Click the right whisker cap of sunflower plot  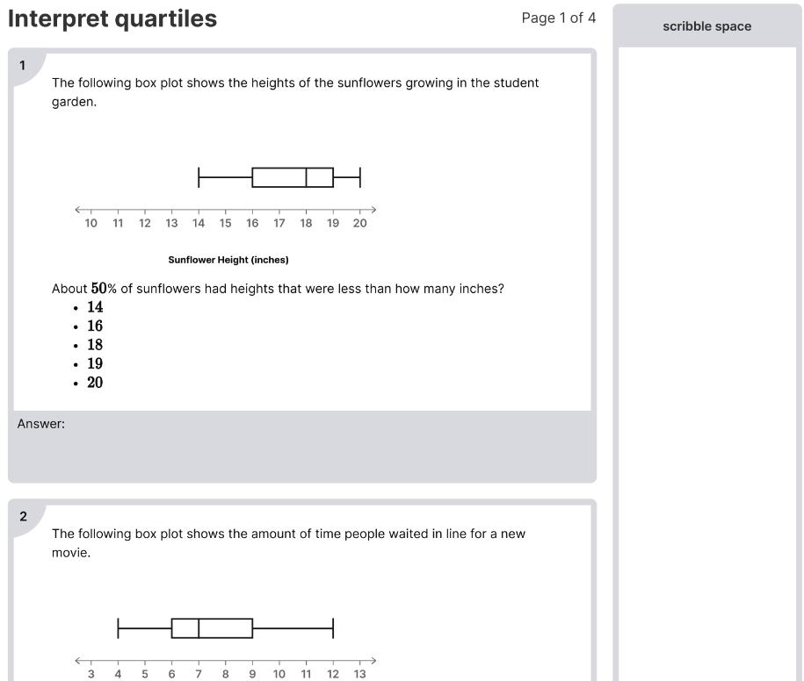click(360, 177)
